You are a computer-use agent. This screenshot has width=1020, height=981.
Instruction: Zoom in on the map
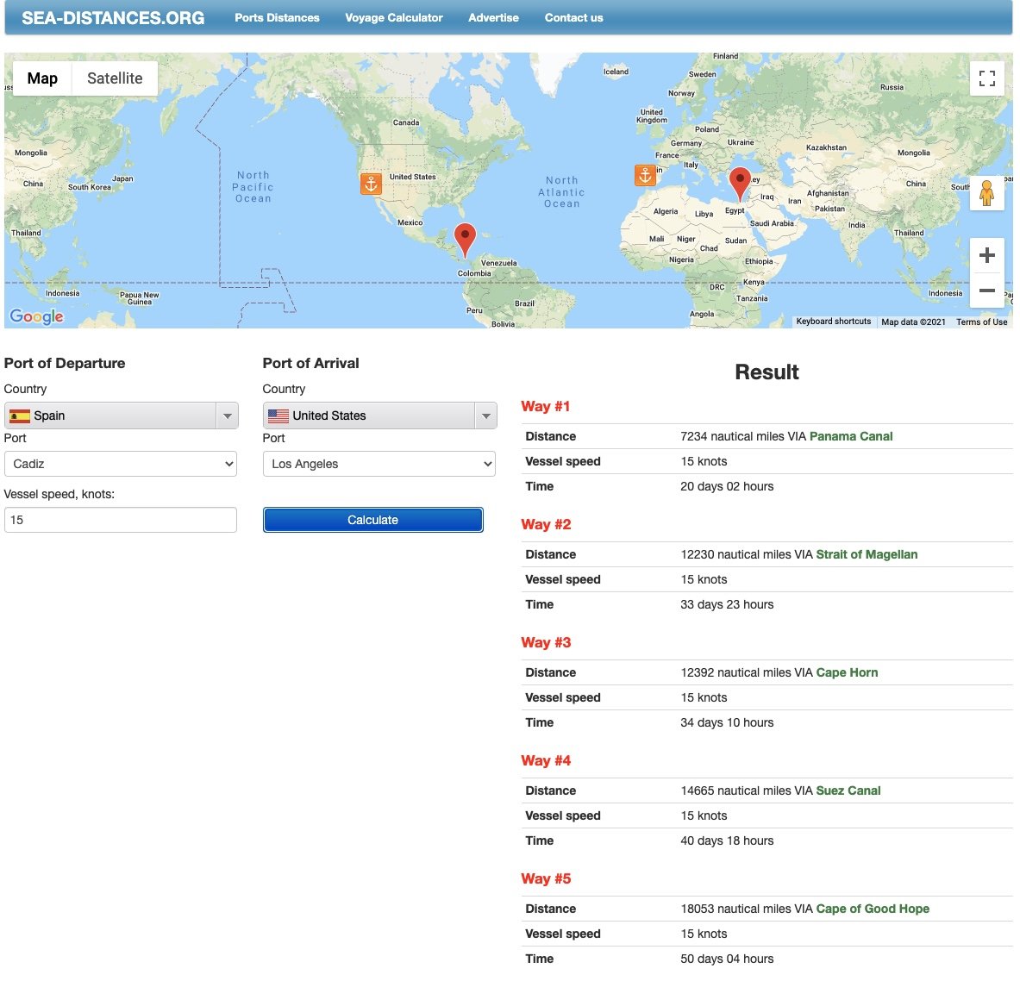click(987, 255)
